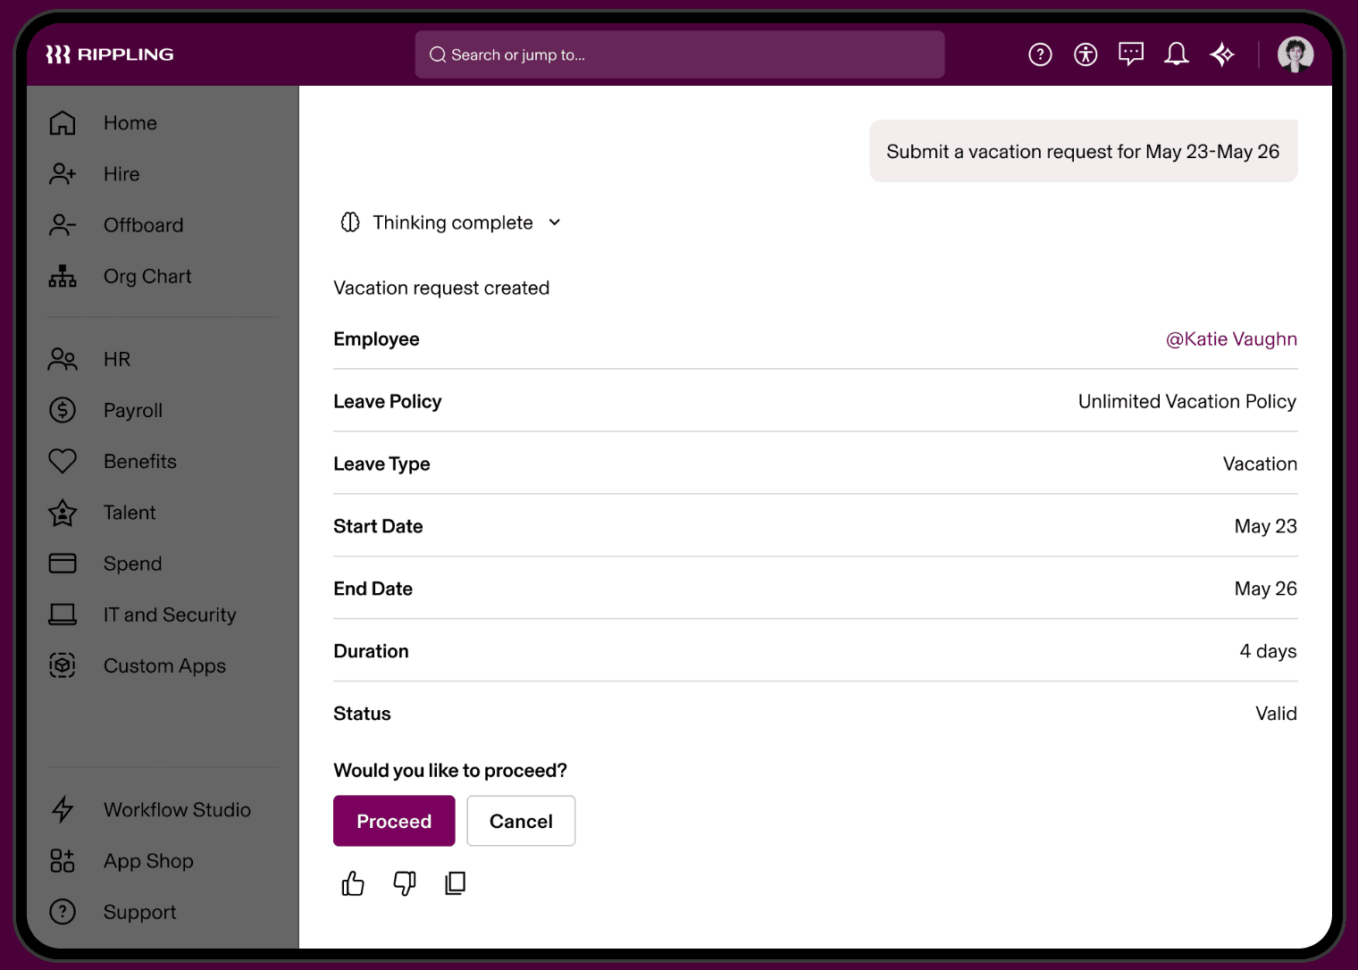1358x970 pixels.
Task: Click the Benefits heart icon
Action: [63, 461]
